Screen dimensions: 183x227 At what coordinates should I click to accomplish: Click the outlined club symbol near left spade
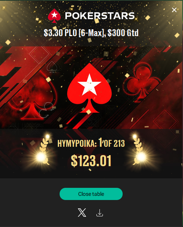(46, 110)
